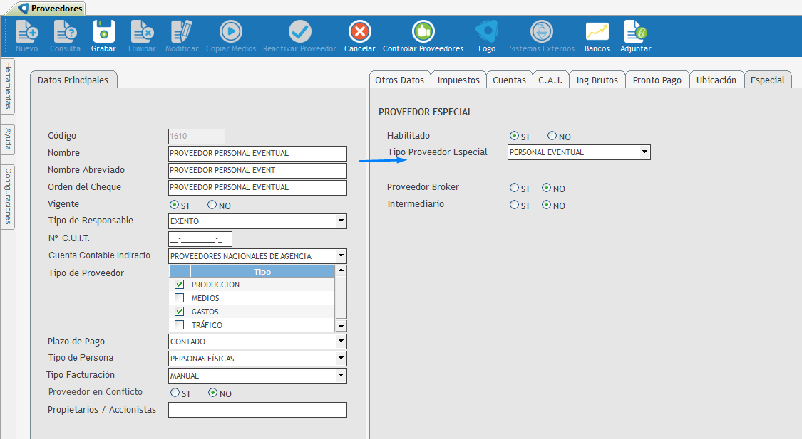Expand the Tipo de Responsable dropdown
The height and width of the screenshot is (439, 802).
point(341,221)
